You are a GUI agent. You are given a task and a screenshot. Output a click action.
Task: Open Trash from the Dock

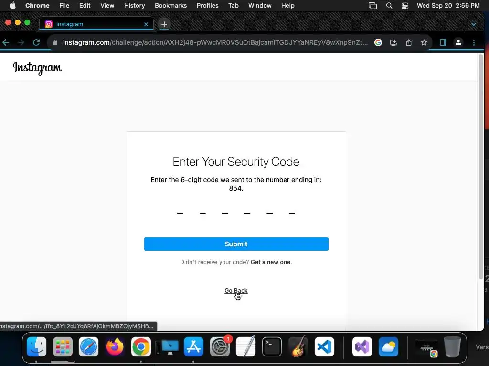tap(453, 347)
